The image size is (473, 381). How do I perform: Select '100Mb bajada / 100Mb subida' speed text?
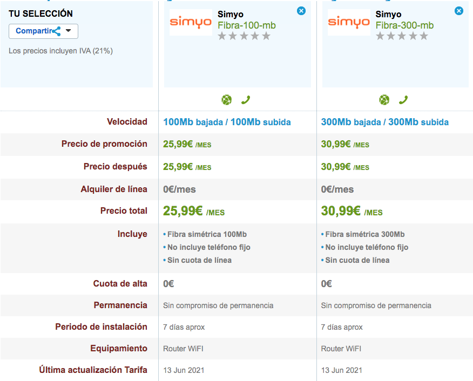[227, 122]
